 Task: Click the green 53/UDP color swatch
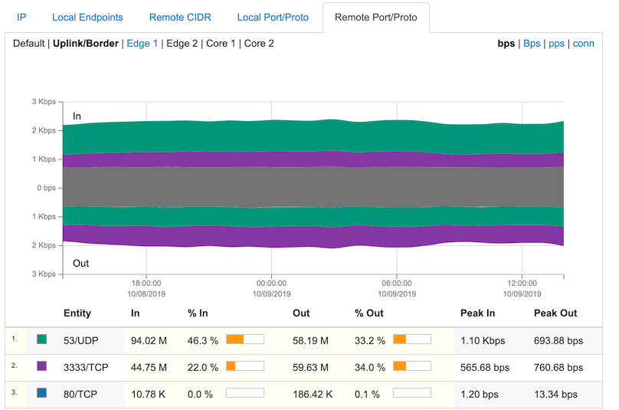pos(42,339)
